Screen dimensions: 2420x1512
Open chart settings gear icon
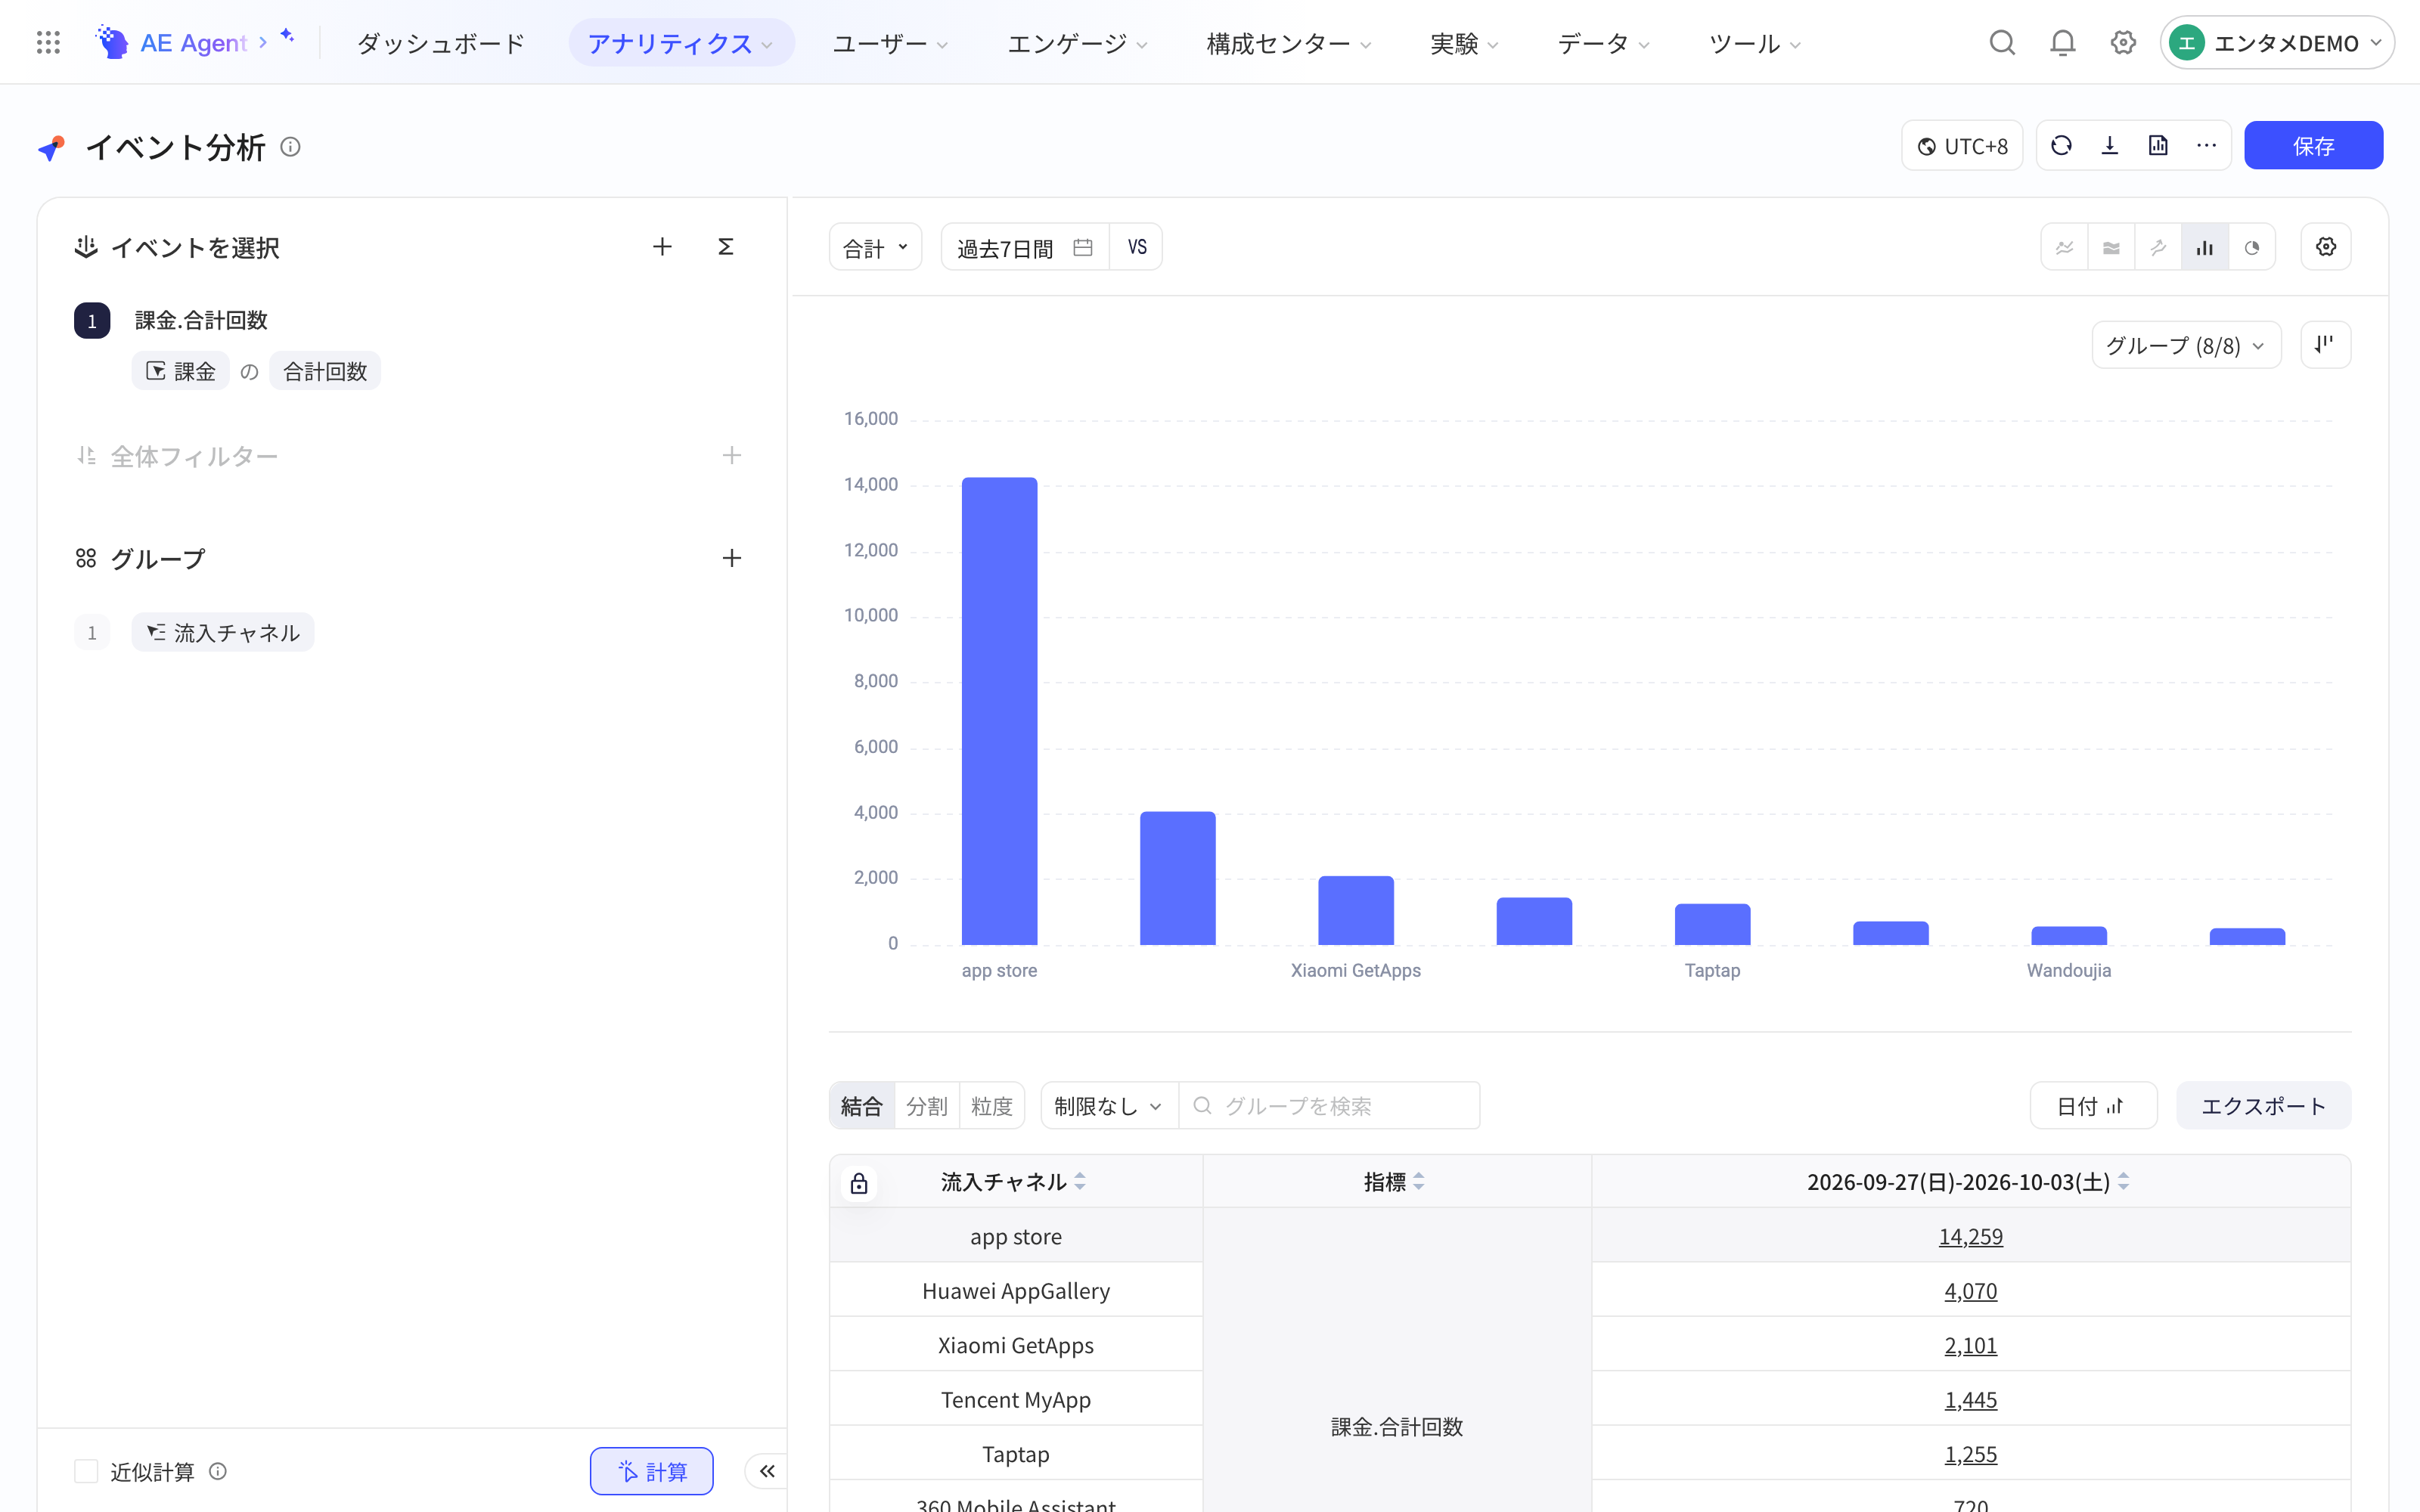[x=2326, y=247]
